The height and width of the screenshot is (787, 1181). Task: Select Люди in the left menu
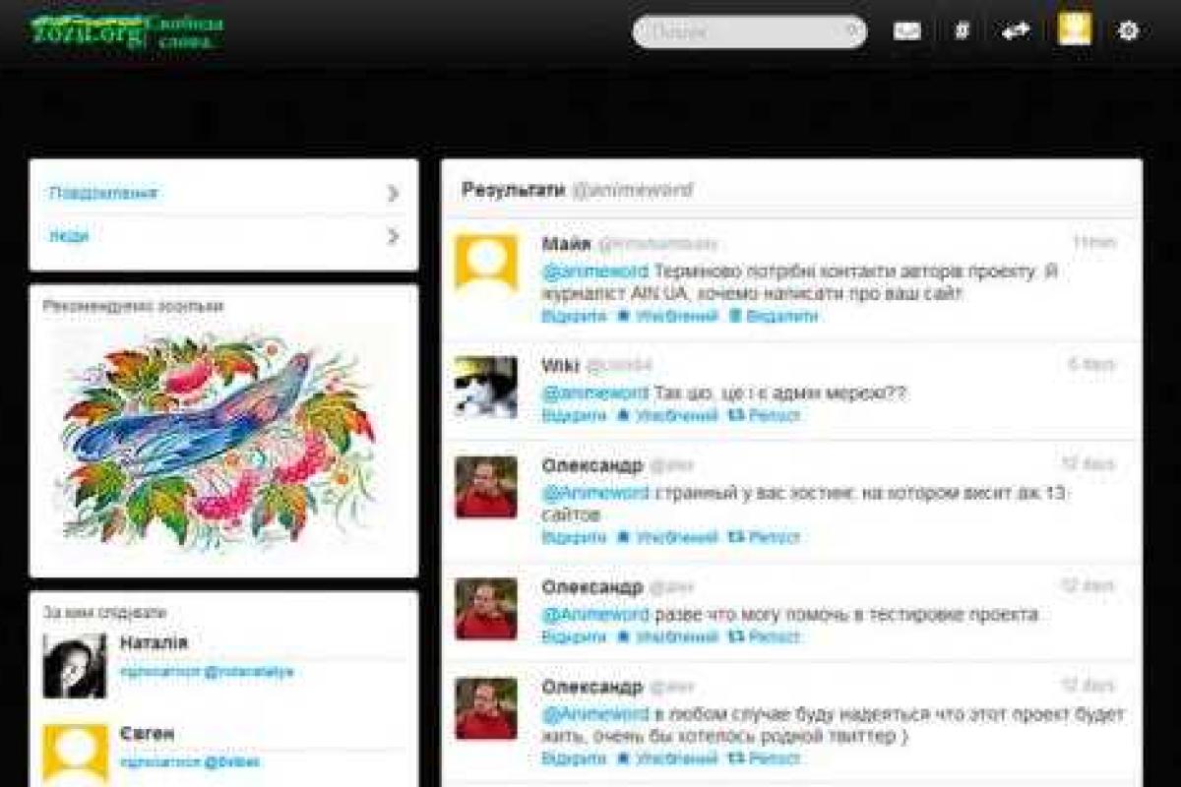pos(69,236)
